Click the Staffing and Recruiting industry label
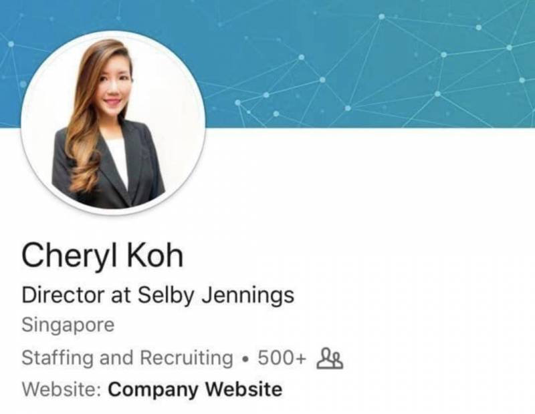This screenshot has height=414, width=535. click(x=127, y=358)
